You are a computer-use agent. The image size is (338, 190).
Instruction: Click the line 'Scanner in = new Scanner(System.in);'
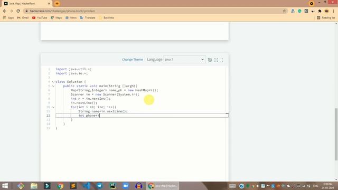(105, 94)
